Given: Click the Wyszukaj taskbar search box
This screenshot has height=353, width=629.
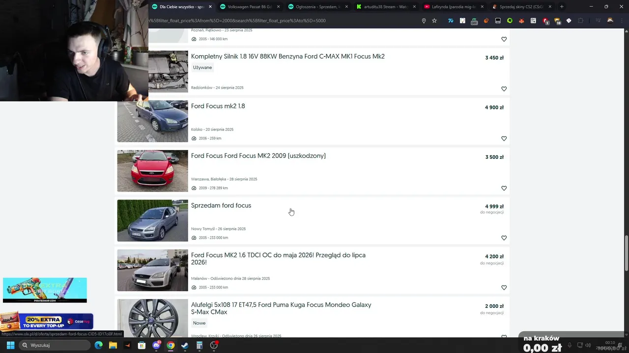Looking at the screenshot, I should coord(54,345).
